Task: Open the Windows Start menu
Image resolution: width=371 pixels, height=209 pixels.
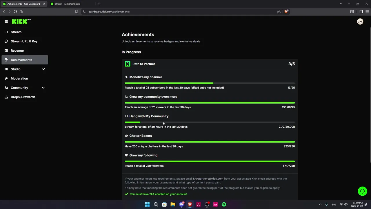Action: point(147,204)
